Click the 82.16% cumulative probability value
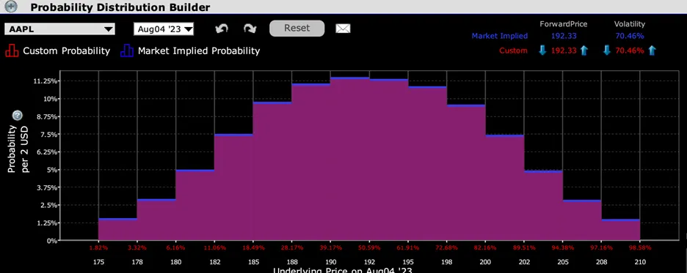Image resolution: width=687 pixels, height=273 pixels. click(x=485, y=248)
